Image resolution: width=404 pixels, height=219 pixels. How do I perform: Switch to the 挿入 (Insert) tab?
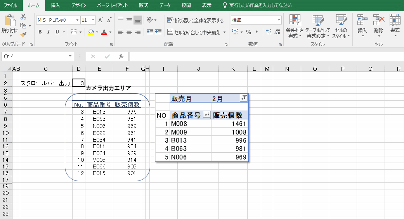tap(55, 5)
